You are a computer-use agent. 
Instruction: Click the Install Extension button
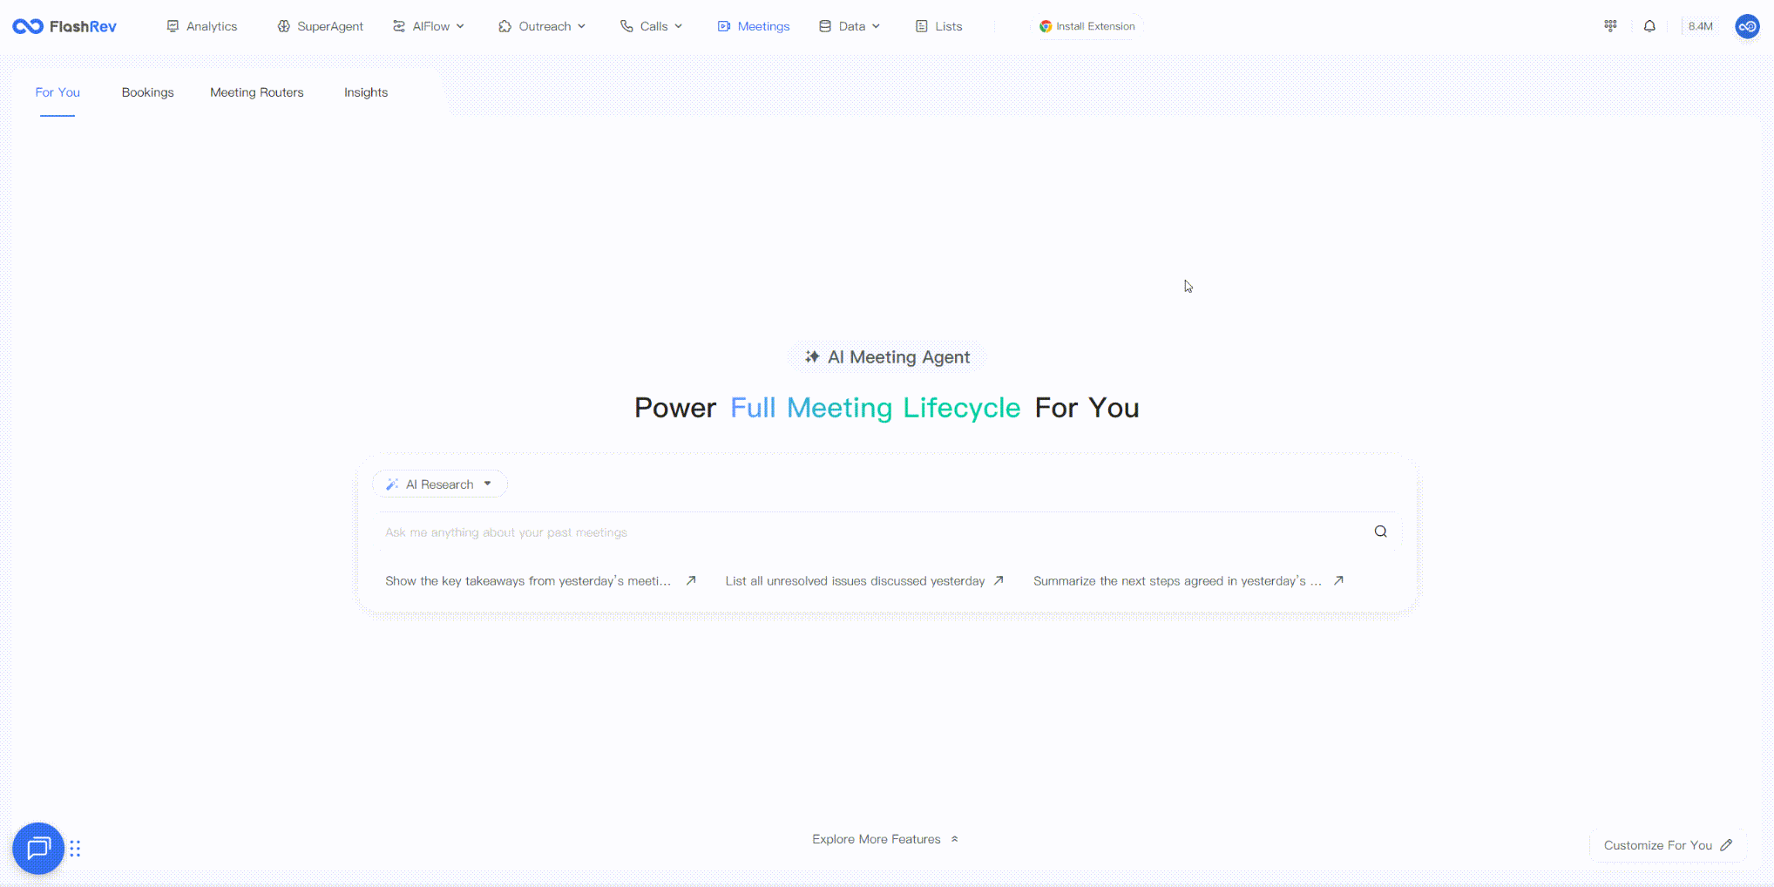pyautogui.click(x=1087, y=26)
